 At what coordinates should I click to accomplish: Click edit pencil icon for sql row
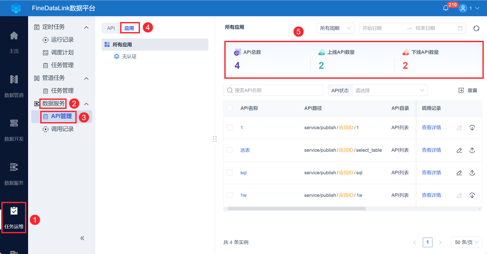[459, 173]
